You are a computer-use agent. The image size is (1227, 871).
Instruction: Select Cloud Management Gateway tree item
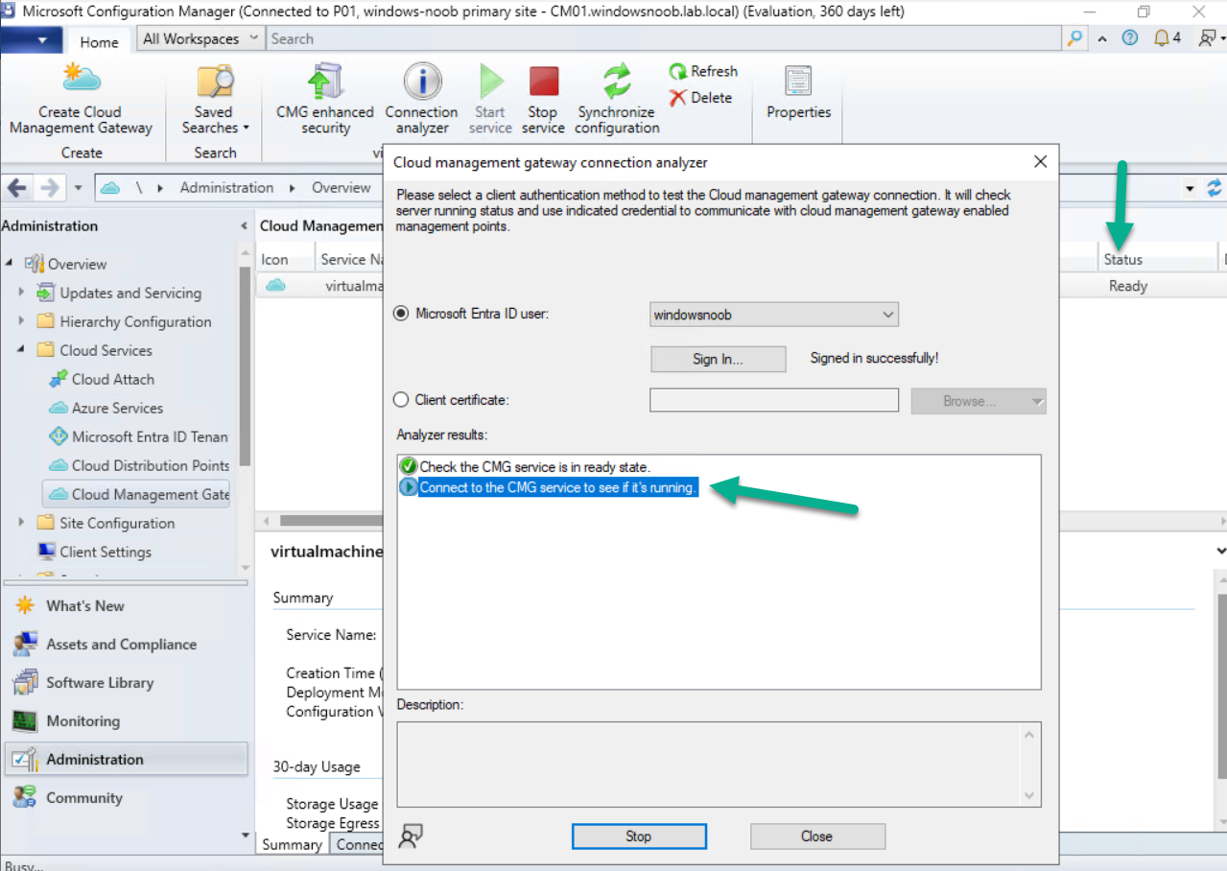(x=136, y=494)
